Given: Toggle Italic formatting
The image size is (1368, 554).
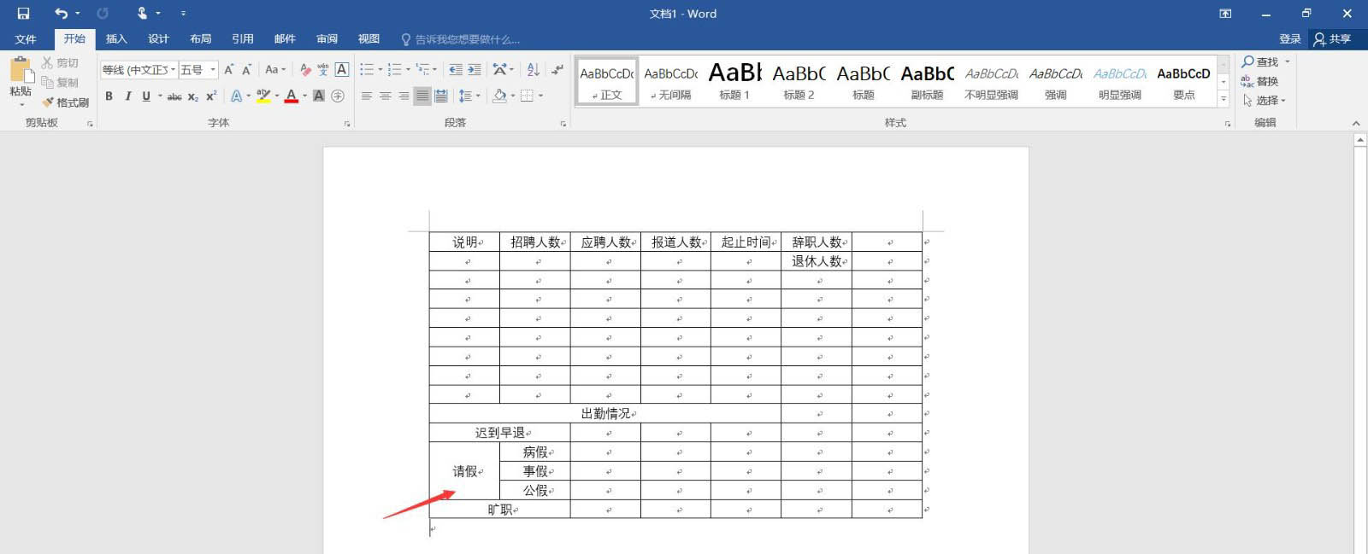Looking at the screenshot, I should (127, 96).
